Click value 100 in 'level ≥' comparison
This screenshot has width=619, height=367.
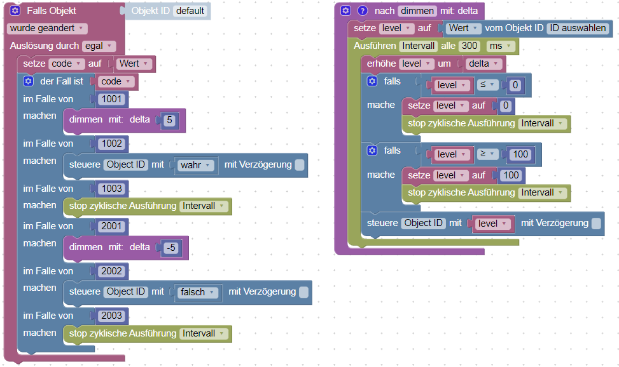[x=520, y=154]
